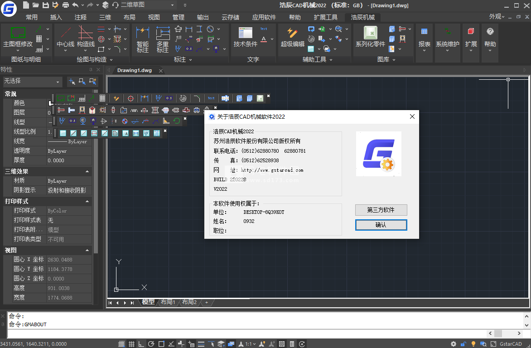Switch to the 布局1 layout tab
Screen dimensions: 531x348
coord(167,302)
